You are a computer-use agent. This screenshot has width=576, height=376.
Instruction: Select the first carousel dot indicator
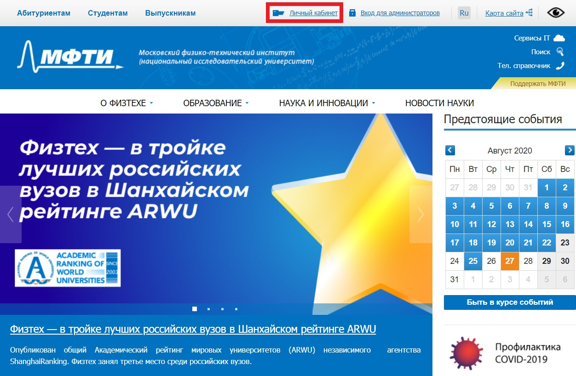click(x=195, y=309)
